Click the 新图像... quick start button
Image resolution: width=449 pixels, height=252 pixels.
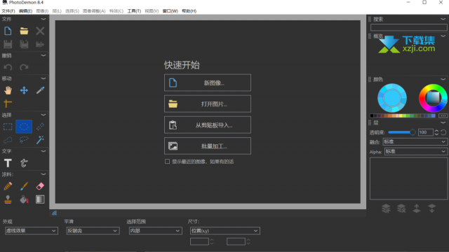(208, 83)
